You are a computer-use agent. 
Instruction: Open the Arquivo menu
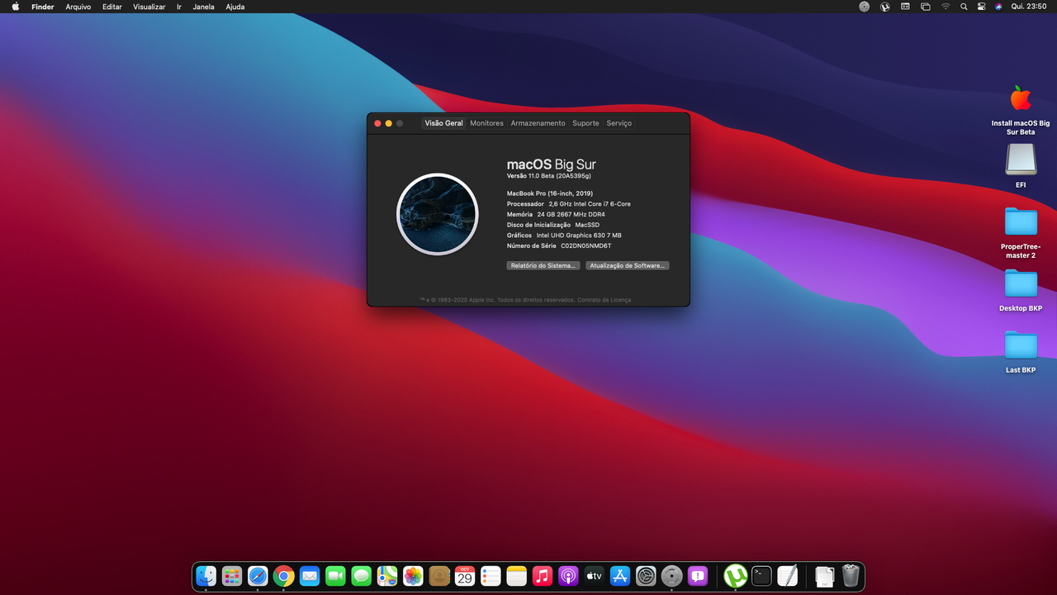(78, 7)
